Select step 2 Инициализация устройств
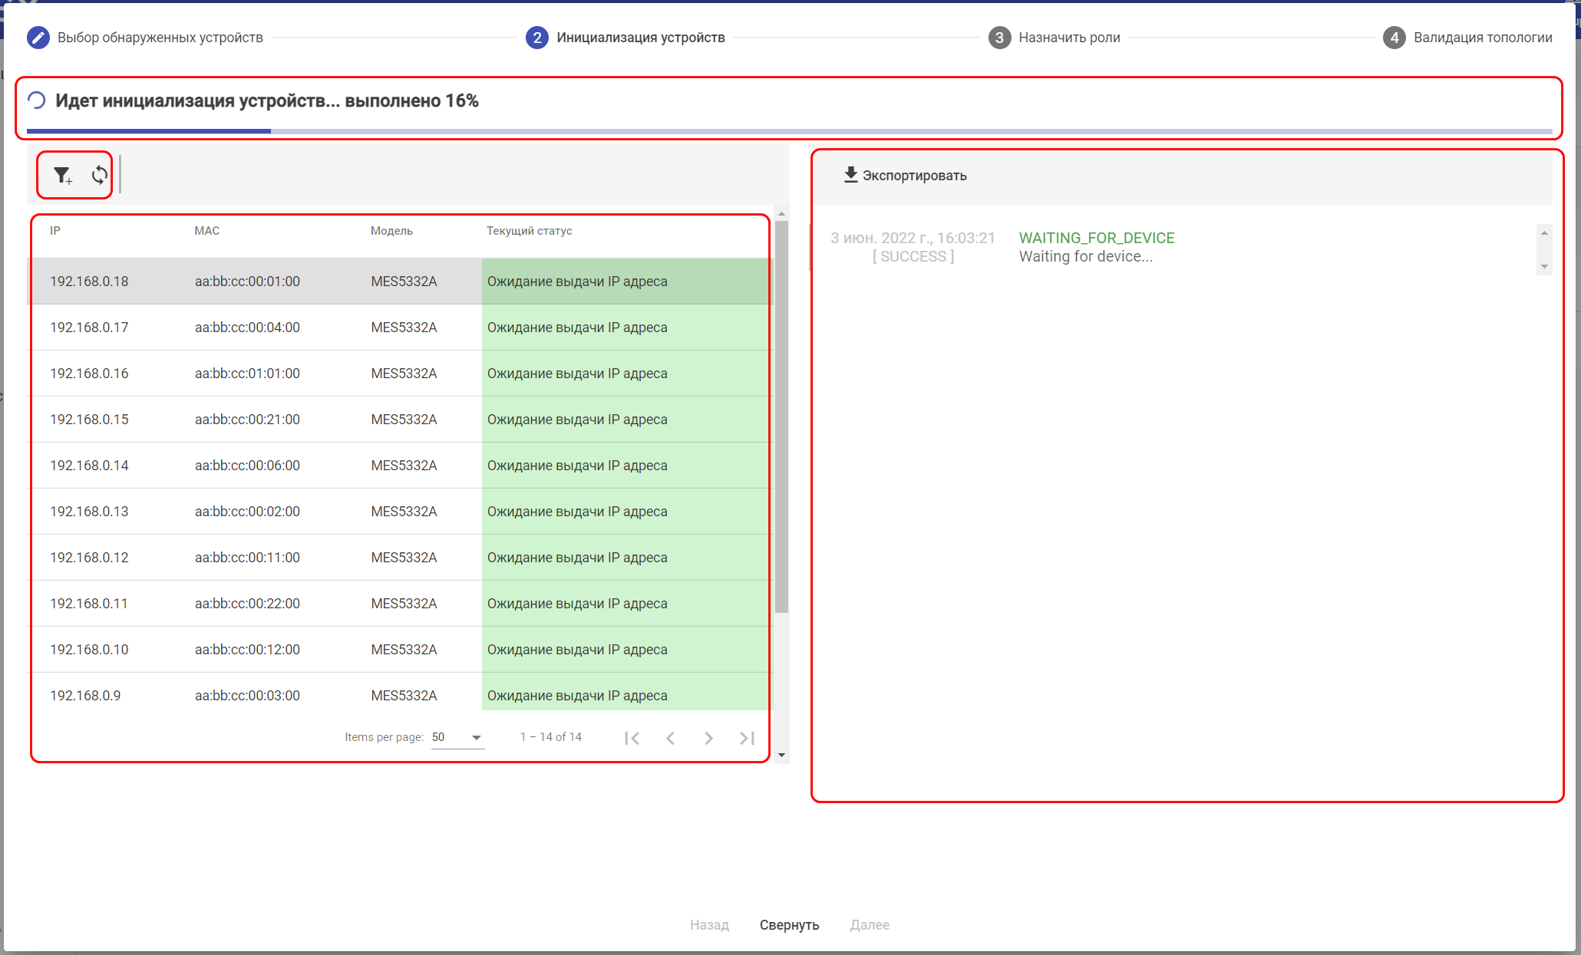The height and width of the screenshot is (955, 1581). pyautogui.click(x=639, y=38)
